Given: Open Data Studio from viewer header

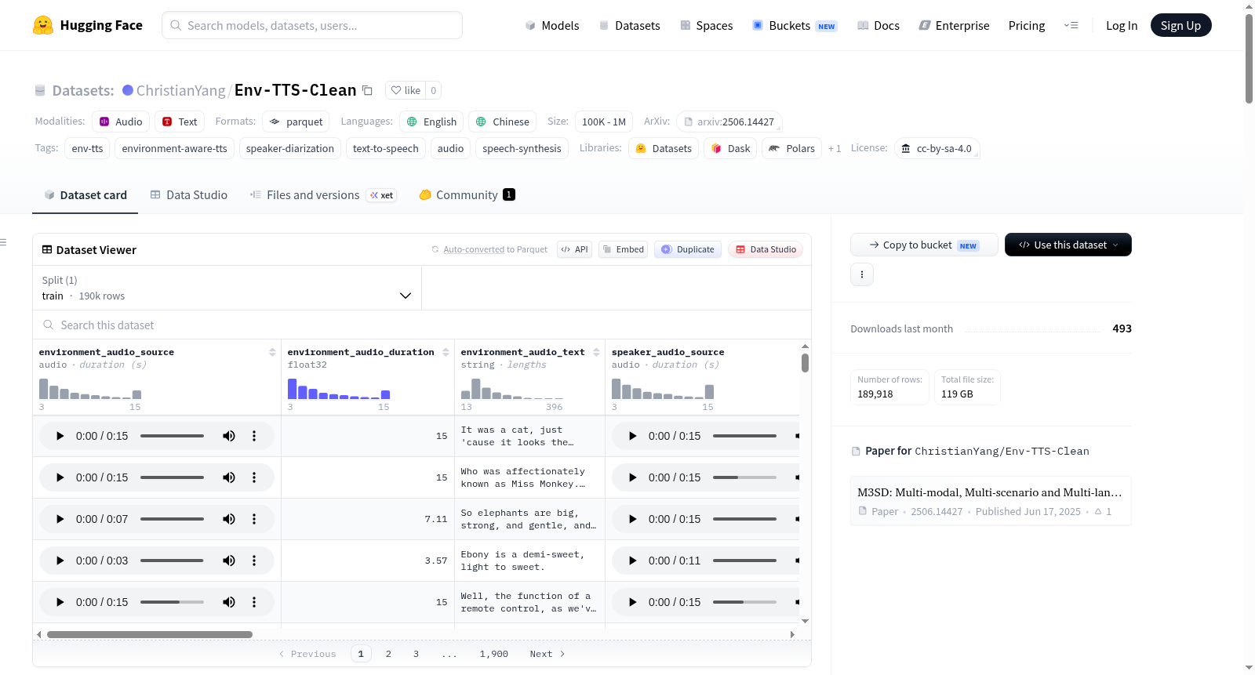Looking at the screenshot, I should (766, 249).
